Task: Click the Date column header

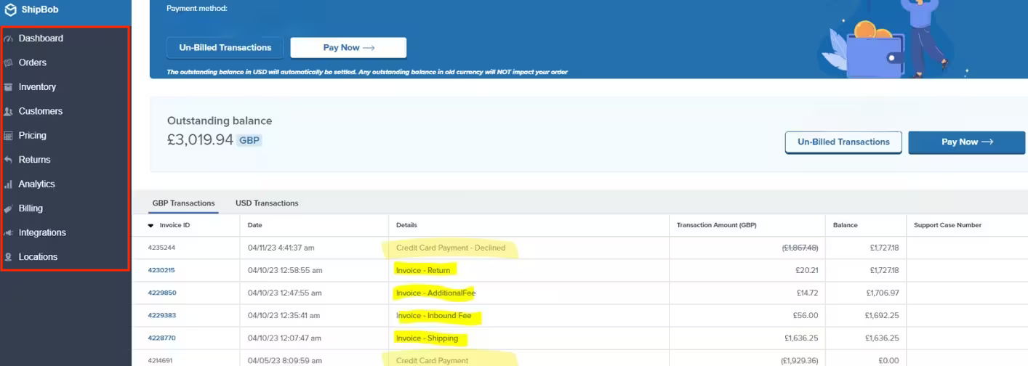Action: (254, 225)
